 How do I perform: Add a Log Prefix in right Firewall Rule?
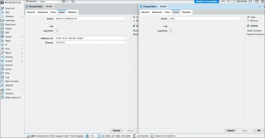(x=171, y=31)
